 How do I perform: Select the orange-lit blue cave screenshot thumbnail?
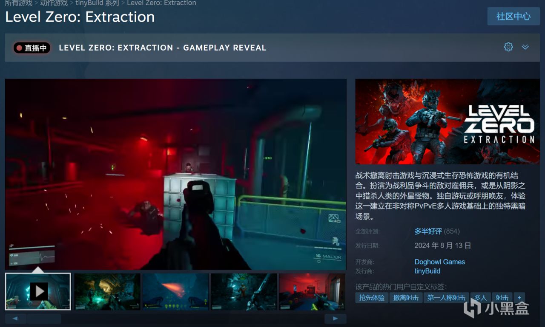coord(175,291)
